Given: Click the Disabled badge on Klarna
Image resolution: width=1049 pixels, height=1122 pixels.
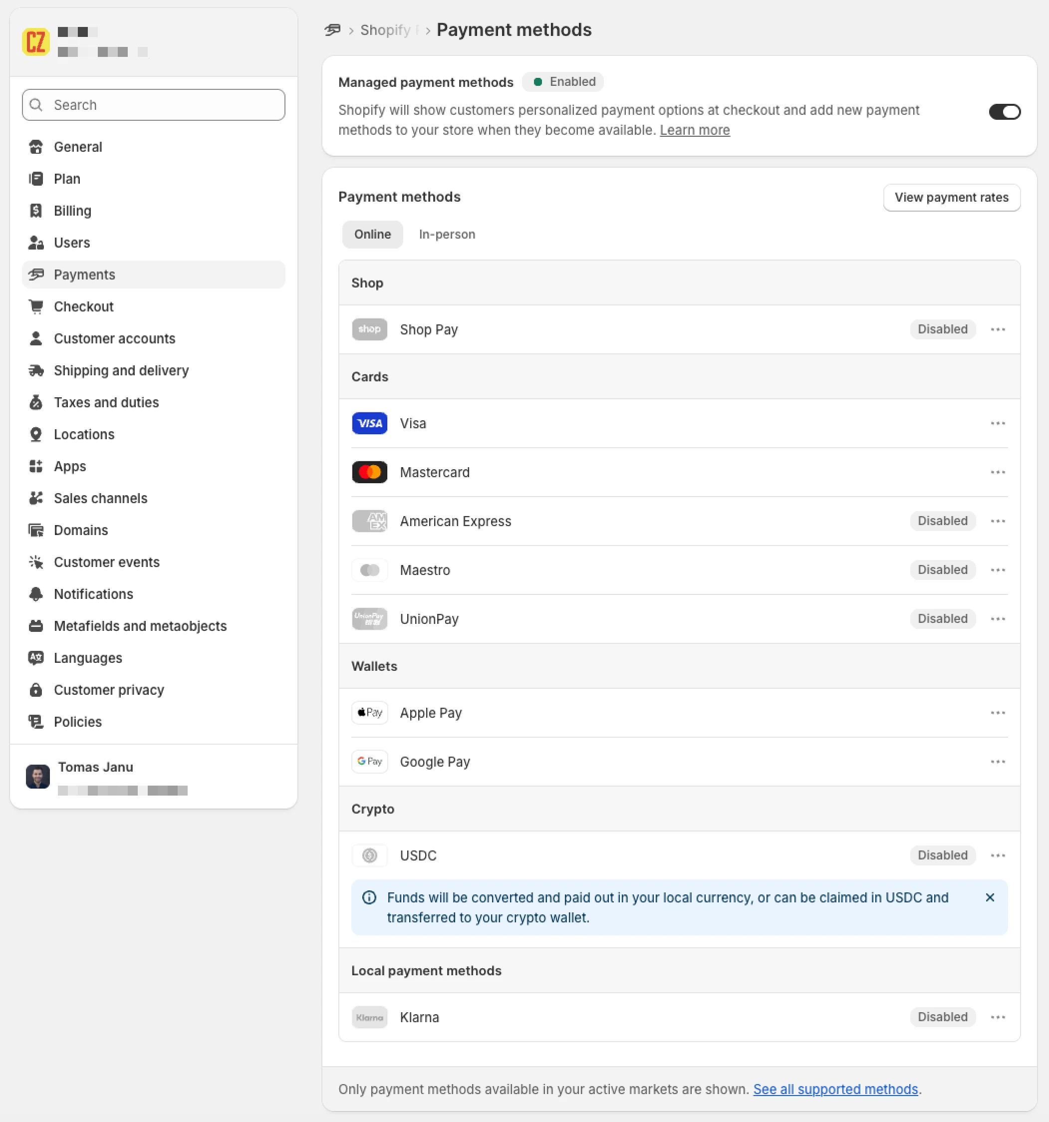Looking at the screenshot, I should (x=942, y=1017).
